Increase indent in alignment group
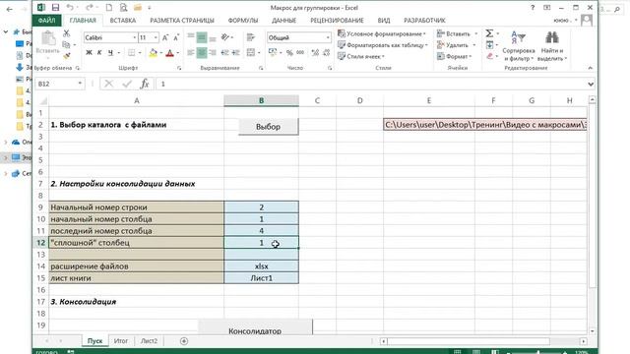The image size is (630, 354). [236, 52]
